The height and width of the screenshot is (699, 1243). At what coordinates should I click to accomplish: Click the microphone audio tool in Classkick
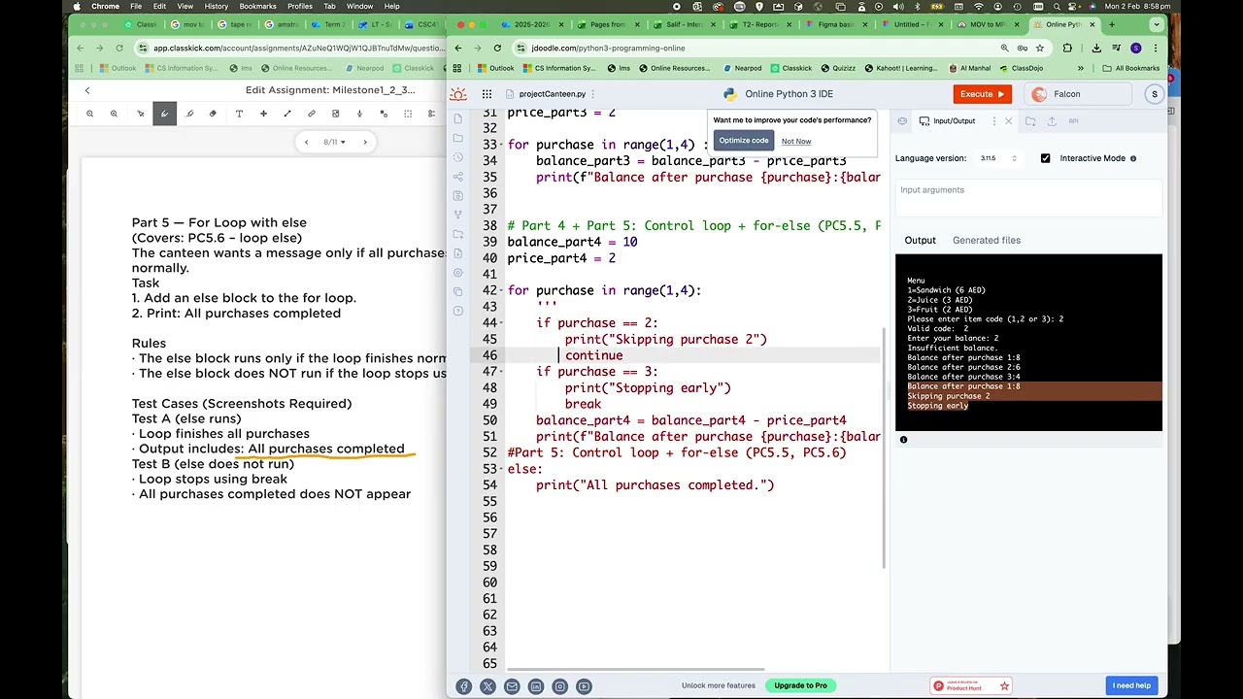(359, 114)
